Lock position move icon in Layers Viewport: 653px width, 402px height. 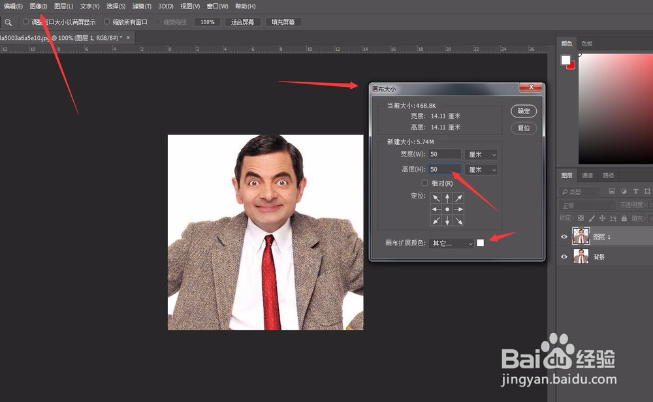(x=602, y=218)
